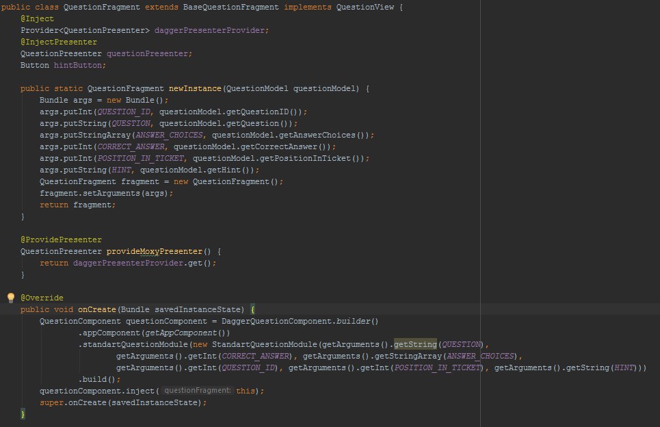The image size is (660, 427).
Task: Click savedInstanceState in the onCreate parameter list
Action: (198, 309)
